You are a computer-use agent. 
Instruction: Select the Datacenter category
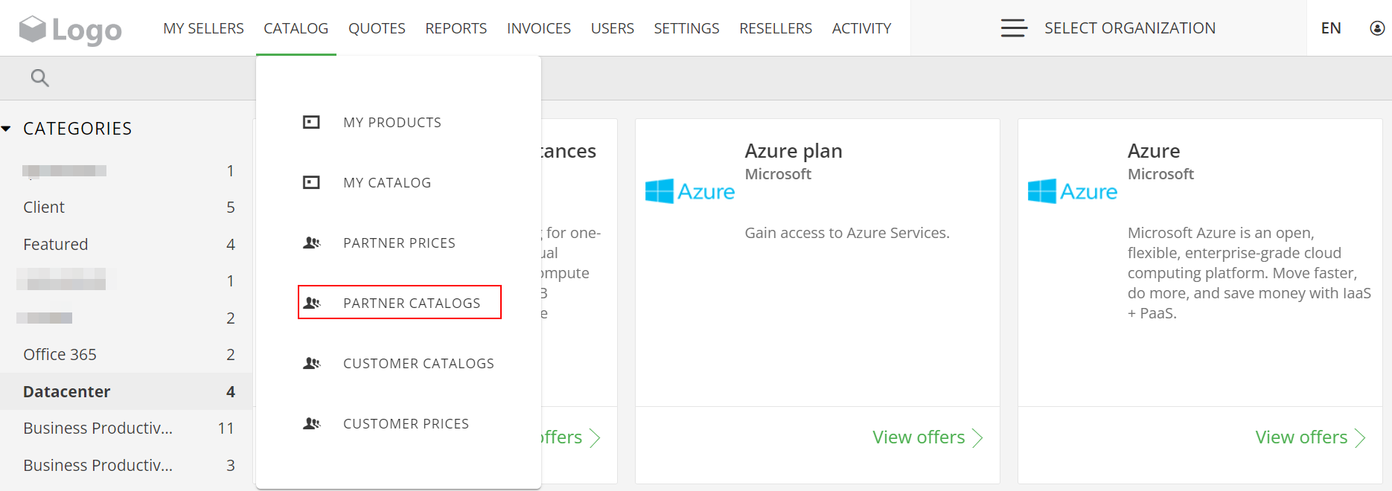(66, 391)
